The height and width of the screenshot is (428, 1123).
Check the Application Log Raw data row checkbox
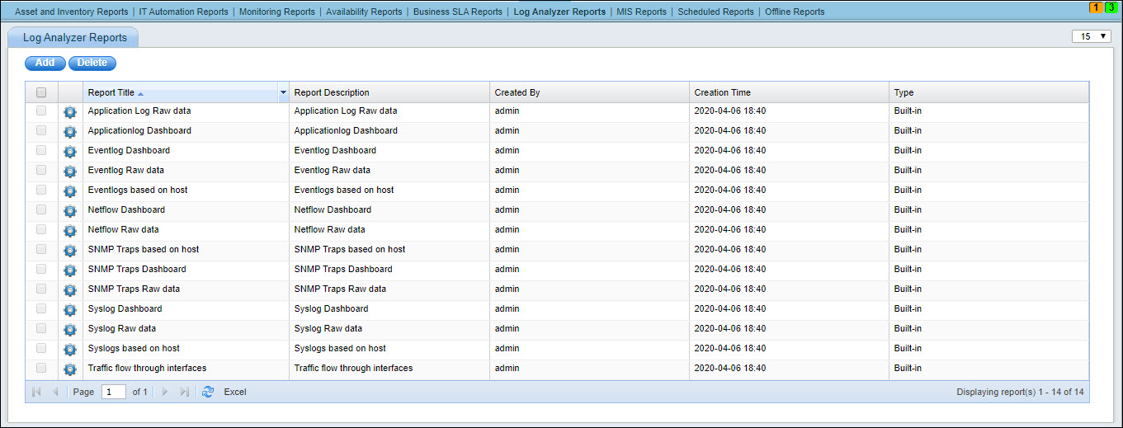[41, 111]
